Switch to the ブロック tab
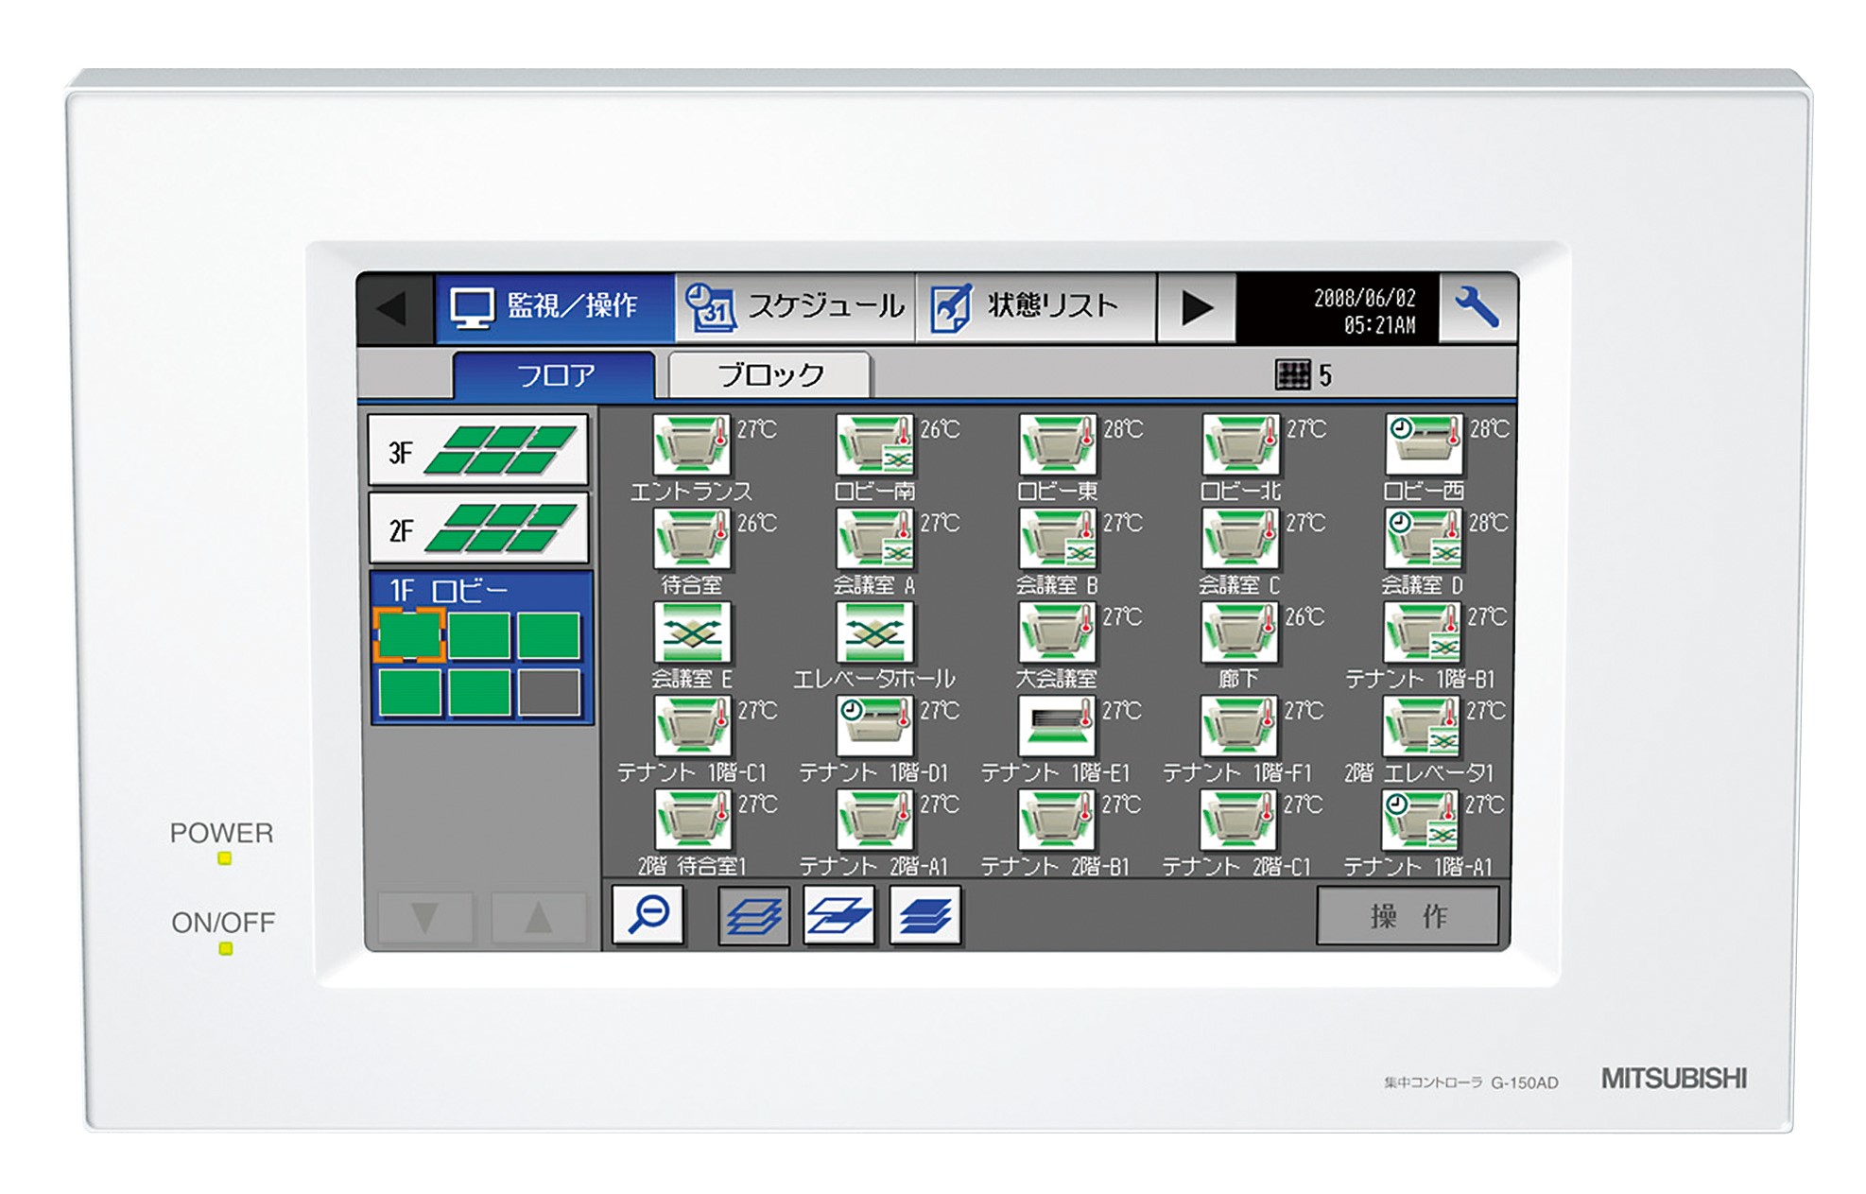Screen dimensions: 1866x1194 (769, 375)
